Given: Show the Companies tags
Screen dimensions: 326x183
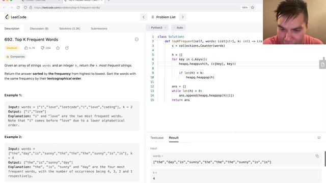Looking at the screenshot, I should click(x=15, y=56).
